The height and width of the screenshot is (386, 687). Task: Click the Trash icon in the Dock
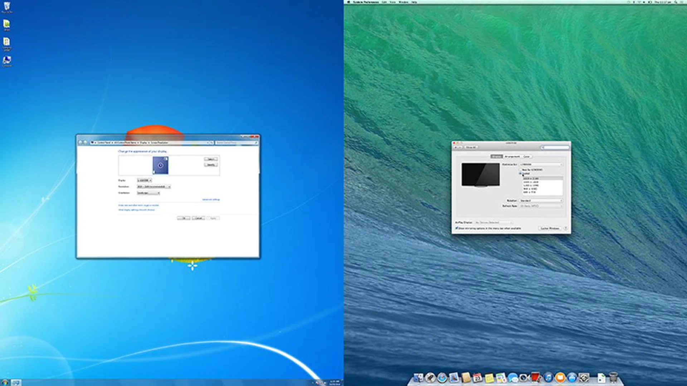[613, 377]
